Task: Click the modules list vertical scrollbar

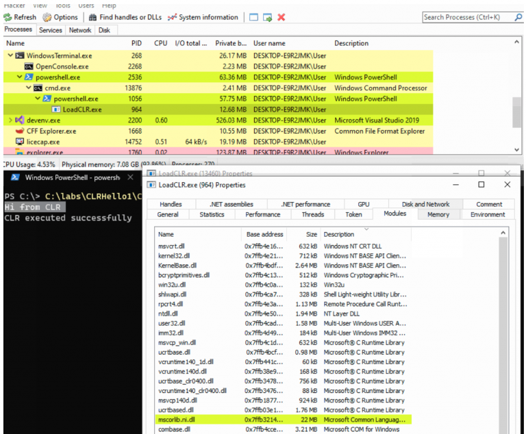Action: [x=503, y=335]
